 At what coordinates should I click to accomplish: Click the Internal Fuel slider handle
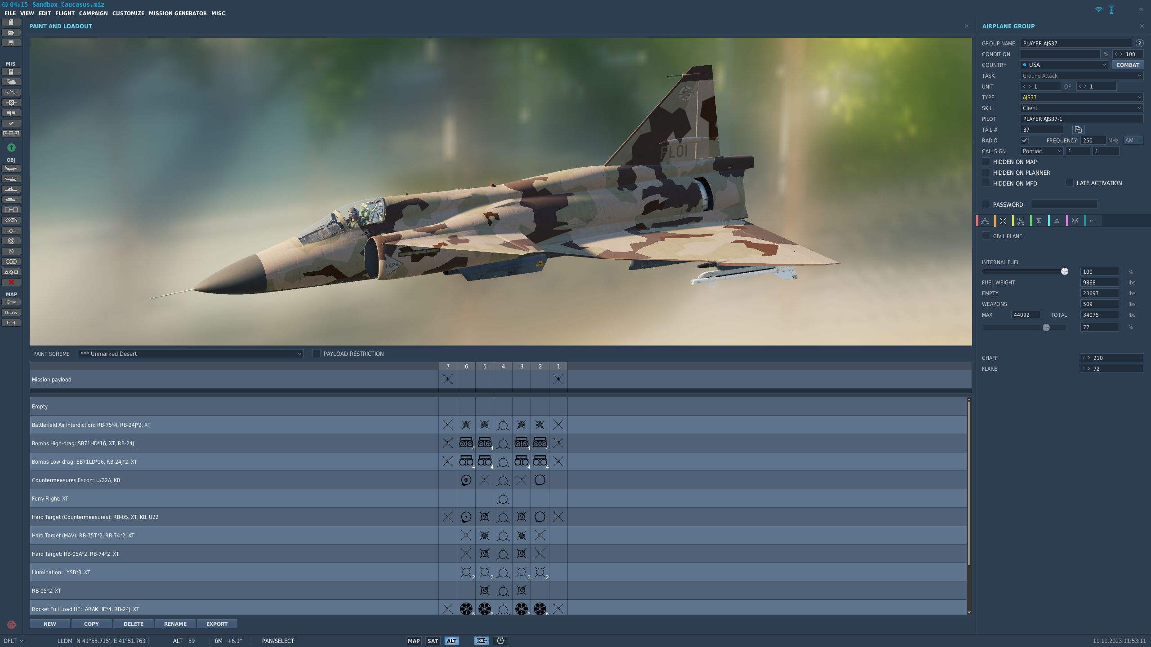1064,271
